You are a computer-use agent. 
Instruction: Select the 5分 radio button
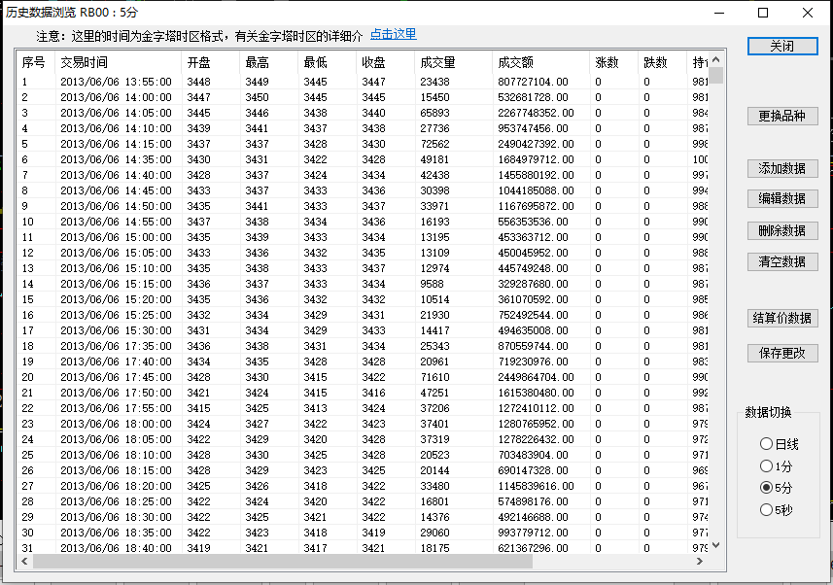click(x=767, y=488)
